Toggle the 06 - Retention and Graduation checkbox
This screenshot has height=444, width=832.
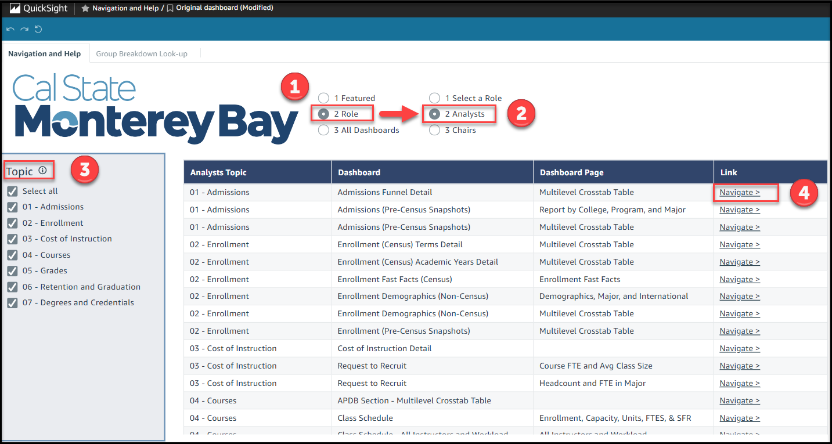[x=12, y=287]
